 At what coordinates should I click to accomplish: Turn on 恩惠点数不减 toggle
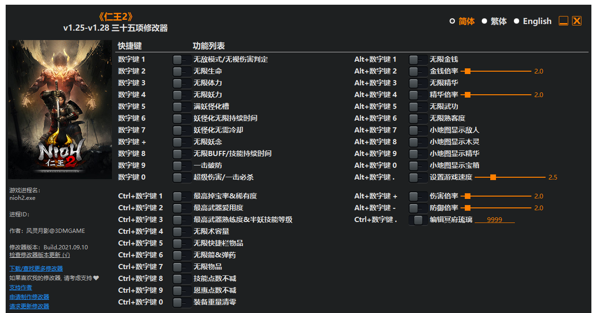[182, 290]
